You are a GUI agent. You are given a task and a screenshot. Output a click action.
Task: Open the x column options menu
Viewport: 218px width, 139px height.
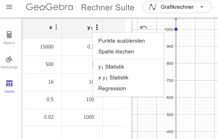[x=56, y=27]
